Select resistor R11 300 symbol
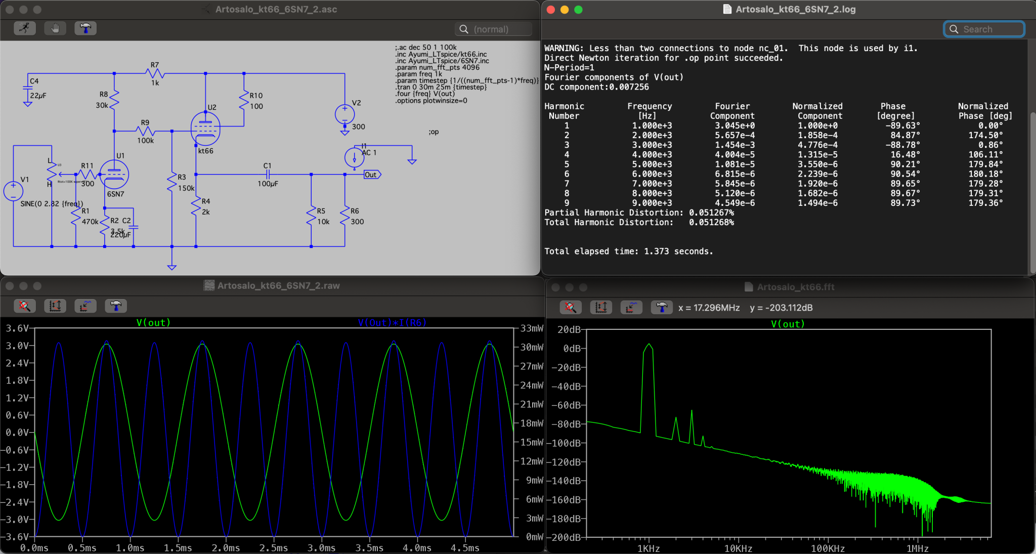Viewport: 1036px width, 554px height. (87, 175)
